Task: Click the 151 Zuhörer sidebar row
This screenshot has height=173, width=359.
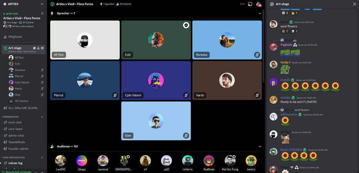Action: click(x=26, y=101)
